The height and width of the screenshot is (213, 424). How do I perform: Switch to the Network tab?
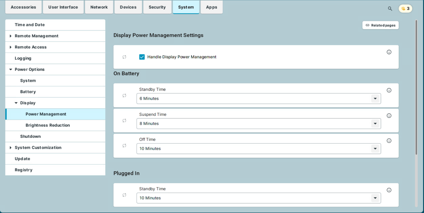tap(99, 7)
